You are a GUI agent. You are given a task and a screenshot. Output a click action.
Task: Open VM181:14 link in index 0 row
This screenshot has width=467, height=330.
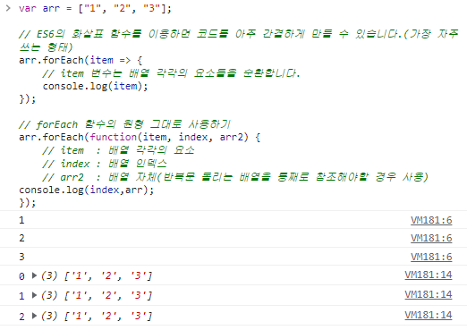(429, 275)
